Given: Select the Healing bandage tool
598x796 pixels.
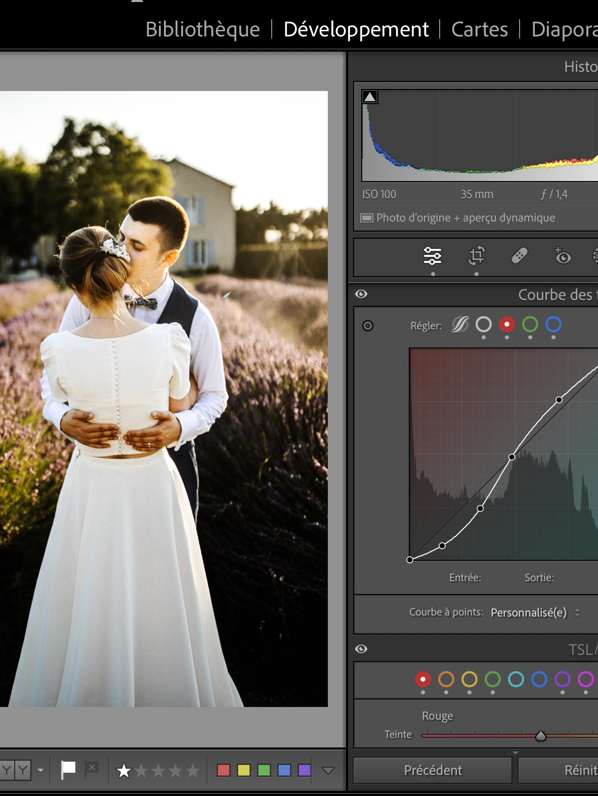Looking at the screenshot, I should click(x=520, y=256).
